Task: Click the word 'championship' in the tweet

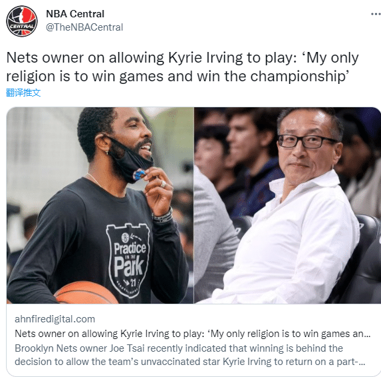Action: [299, 77]
